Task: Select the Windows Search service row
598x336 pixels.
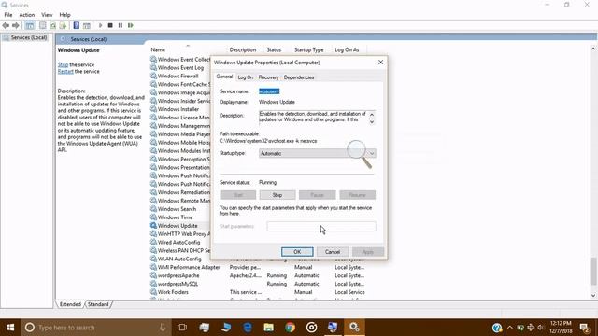Action: (x=177, y=209)
